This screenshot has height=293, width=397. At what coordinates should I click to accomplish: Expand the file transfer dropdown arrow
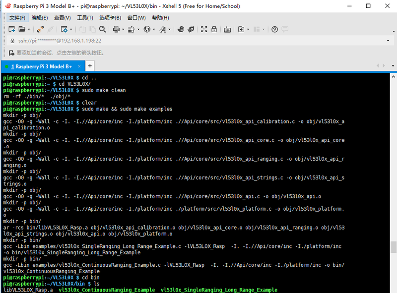[138, 30]
